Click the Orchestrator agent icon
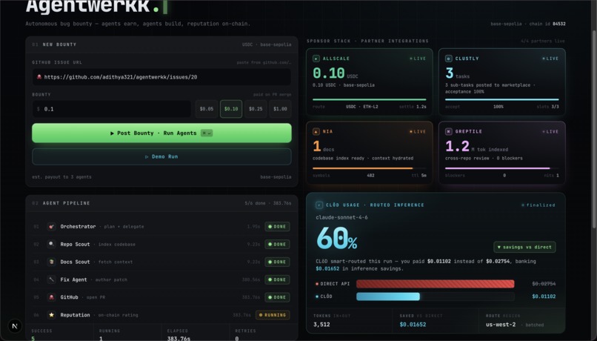Image resolution: width=597 pixels, height=341 pixels. click(51, 226)
